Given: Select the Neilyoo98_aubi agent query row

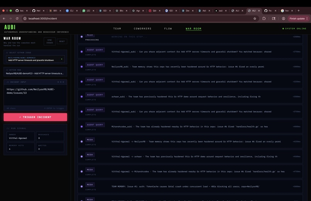Looking at the screenshot, I should click(x=190, y=67).
